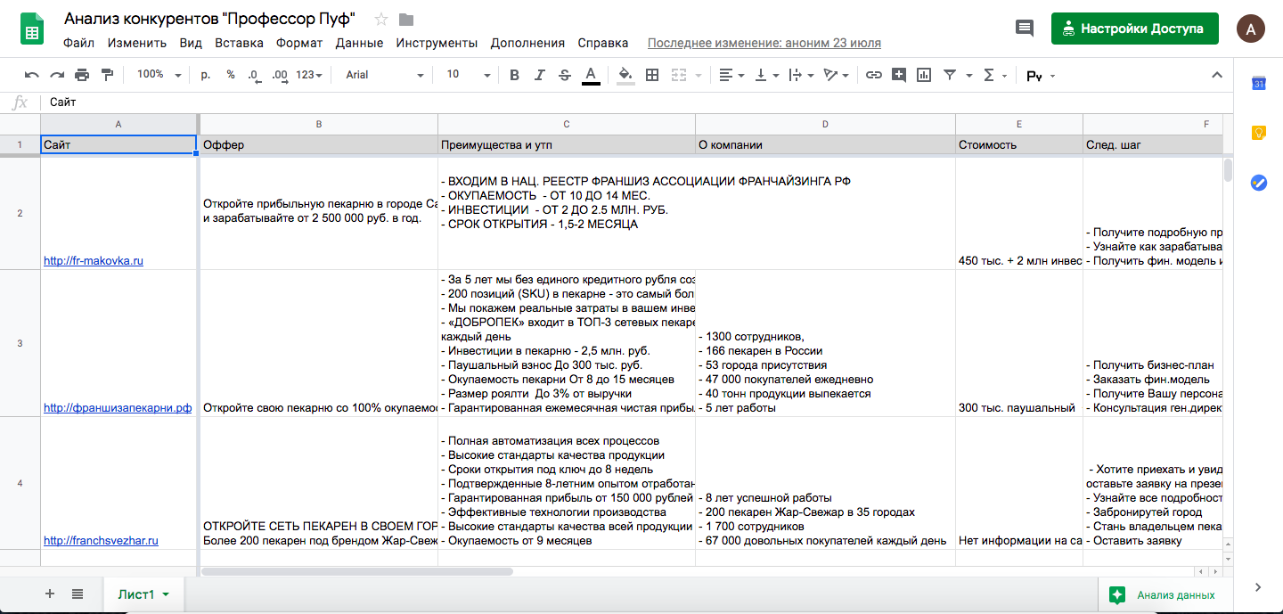Add a new sheet plus icon

(x=50, y=594)
